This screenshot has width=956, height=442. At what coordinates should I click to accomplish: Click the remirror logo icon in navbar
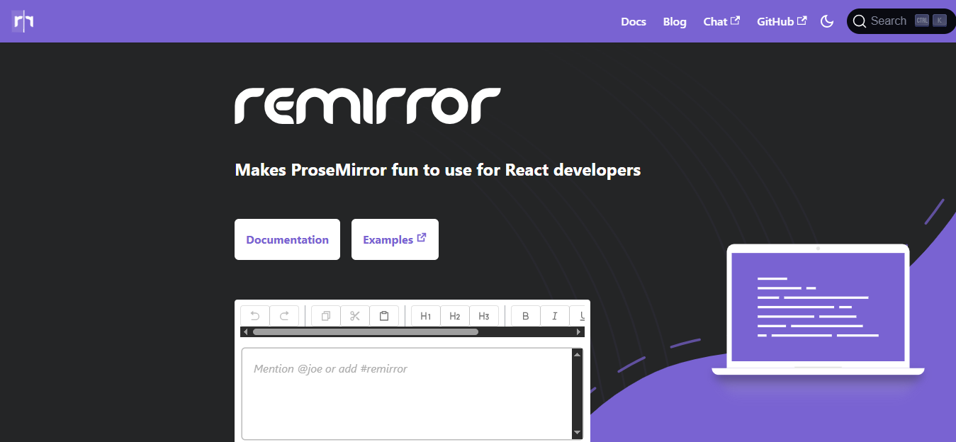point(23,21)
